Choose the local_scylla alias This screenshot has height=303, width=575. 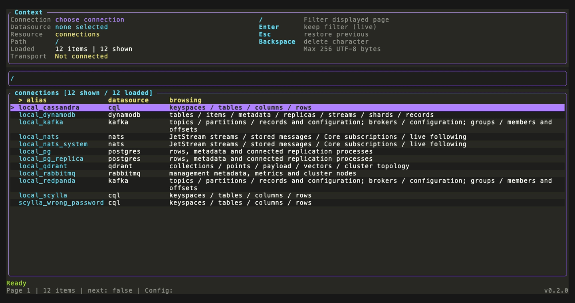click(x=43, y=195)
